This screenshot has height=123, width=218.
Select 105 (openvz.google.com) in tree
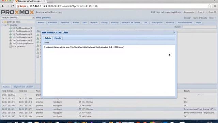coord(23,43)
